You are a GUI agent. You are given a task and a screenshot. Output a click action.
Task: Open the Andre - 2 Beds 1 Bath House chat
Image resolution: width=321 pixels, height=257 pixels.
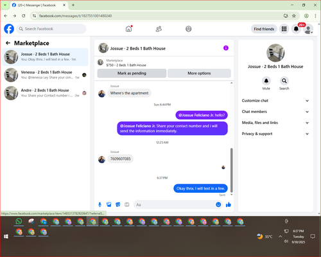coord(45,93)
